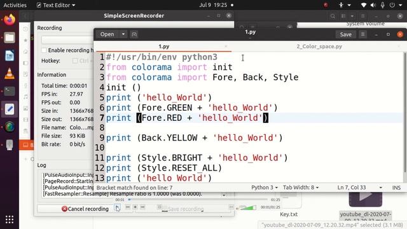Open the Tab Width: 8 dropdown
The image size is (407, 229).
301,188
